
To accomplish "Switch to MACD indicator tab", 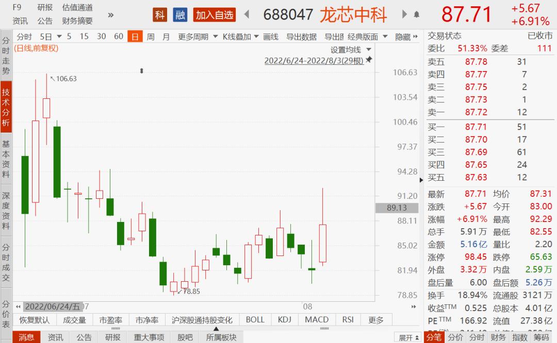I will 317,320.
